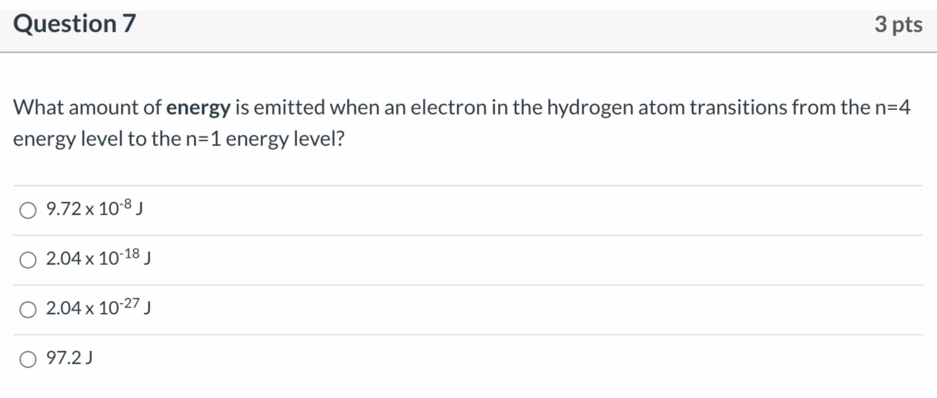Click the "3 pts" points label
The width and height of the screenshot is (937, 398).
898,25
